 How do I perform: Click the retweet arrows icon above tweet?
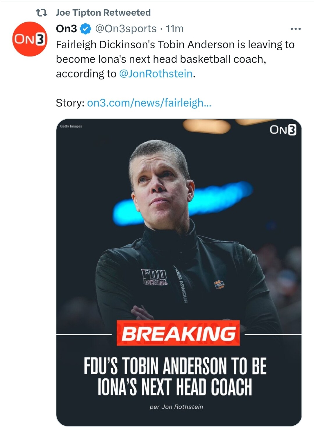coord(41,13)
